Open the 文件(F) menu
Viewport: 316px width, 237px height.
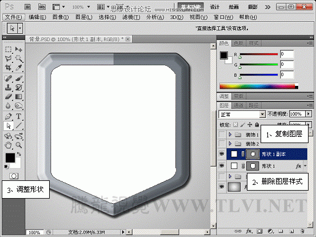(x=14, y=17)
